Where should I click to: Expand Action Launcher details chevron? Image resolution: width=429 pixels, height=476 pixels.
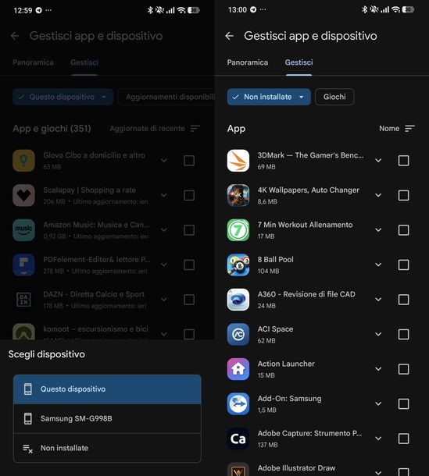click(378, 369)
